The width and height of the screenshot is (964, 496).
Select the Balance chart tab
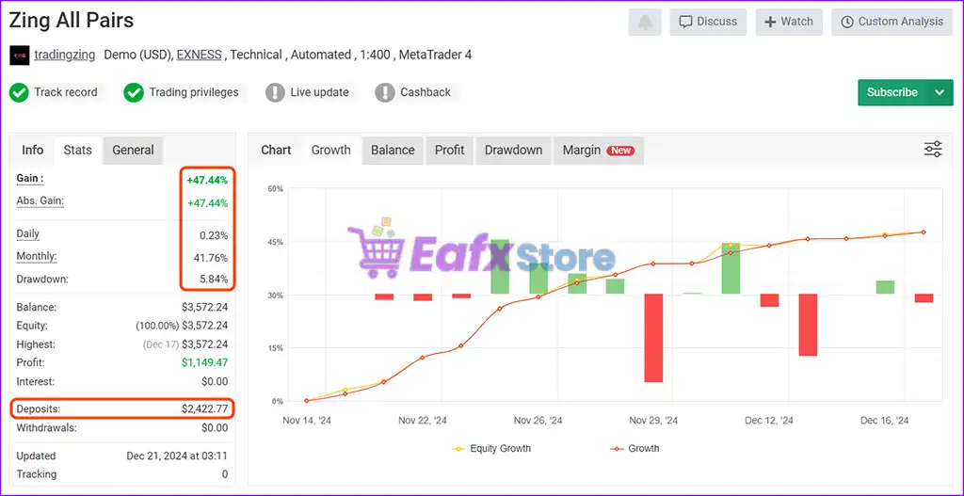pos(393,151)
